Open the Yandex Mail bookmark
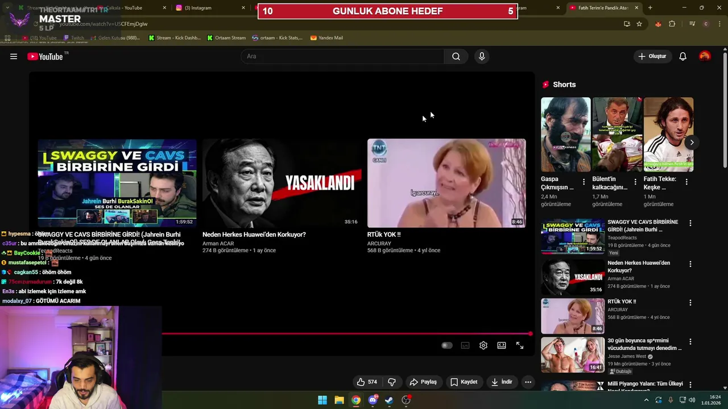This screenshot has height=409, width=728. click(x=326, y=37)
